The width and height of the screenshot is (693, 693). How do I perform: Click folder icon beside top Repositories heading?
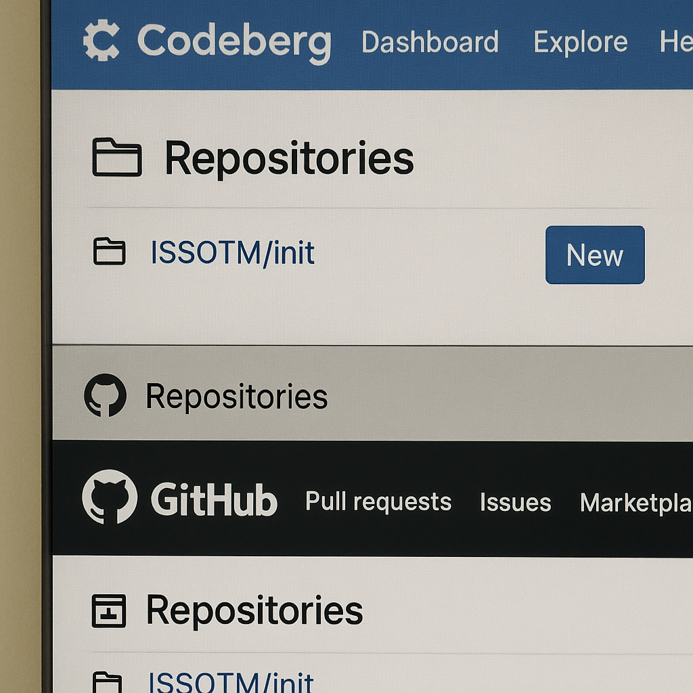tap(116, 158)
